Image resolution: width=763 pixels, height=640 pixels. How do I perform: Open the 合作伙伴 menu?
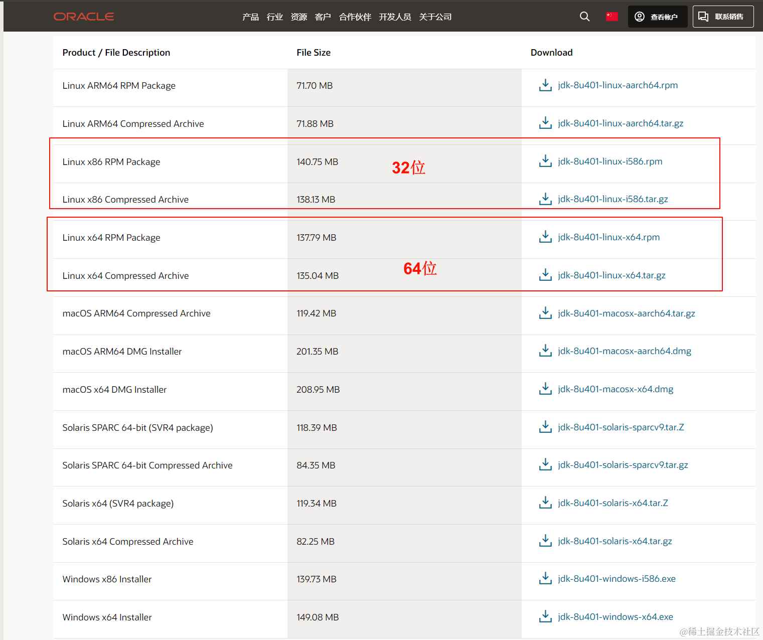pyautogui.click(x=355, y=17)
